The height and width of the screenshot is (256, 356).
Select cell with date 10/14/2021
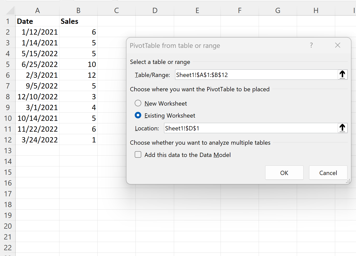point(37,118)
